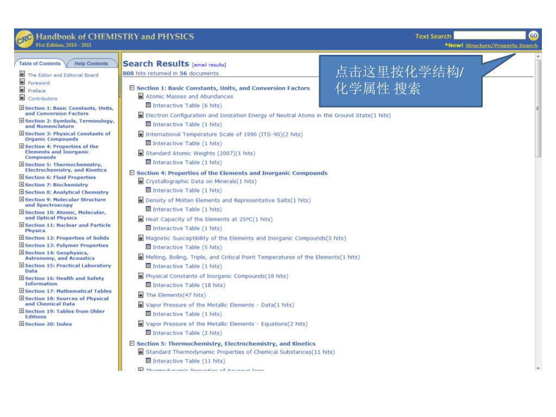The image size is (556, 417).
Task: Collapse Section 5 in search results
Action: click(132, 343)
